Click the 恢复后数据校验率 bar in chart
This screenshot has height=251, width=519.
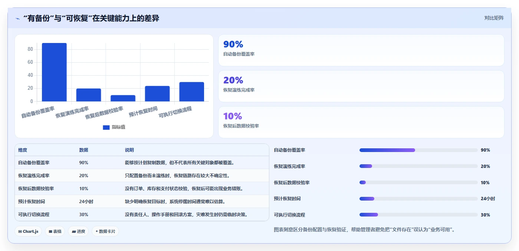[123, 98]
